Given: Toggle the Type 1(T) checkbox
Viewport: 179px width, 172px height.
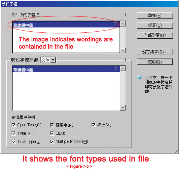Looking at the screenshot, I should [14, 133].
